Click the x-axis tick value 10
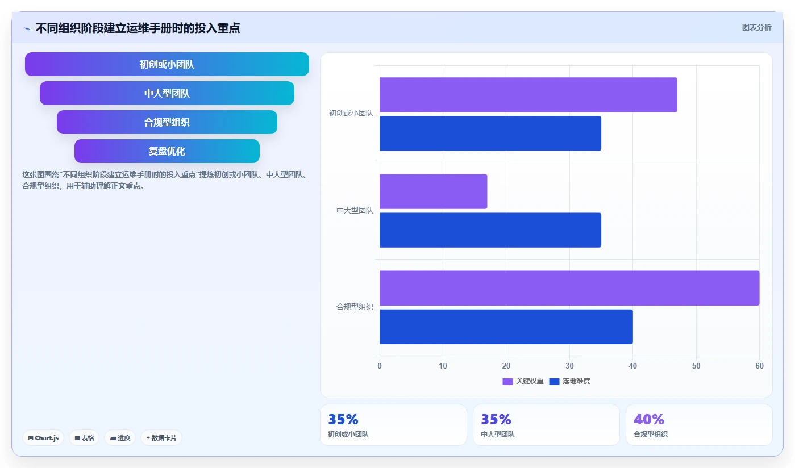Image resolution: width=795 pixels, height=468 pixels. [443, 366]
